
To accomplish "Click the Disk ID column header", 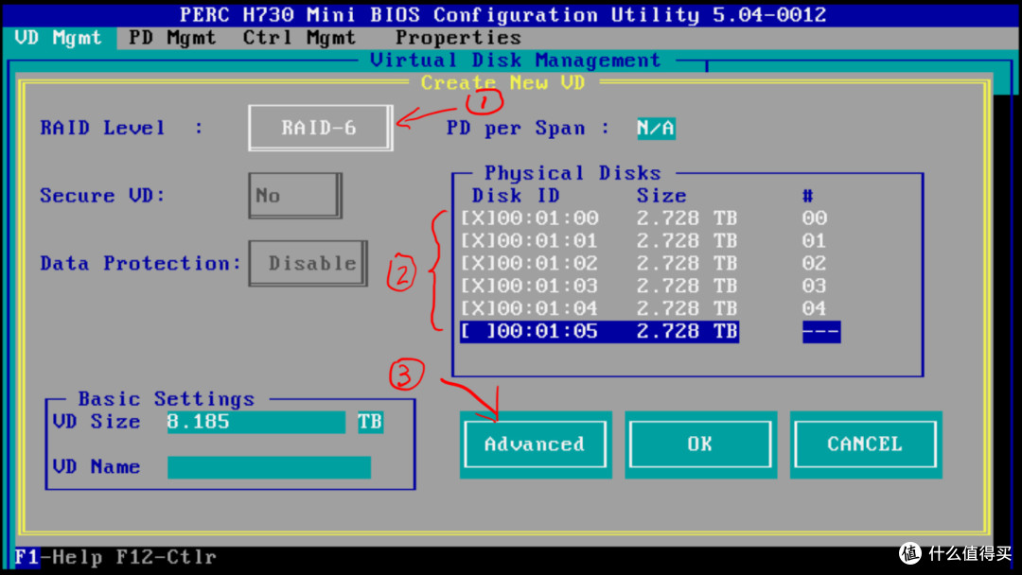I will [x=516, y=196].
